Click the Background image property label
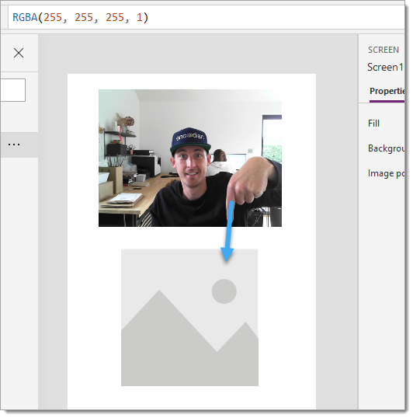Image resolution: width=413 pixels, height=418 pixels. (x=386, y=148)
